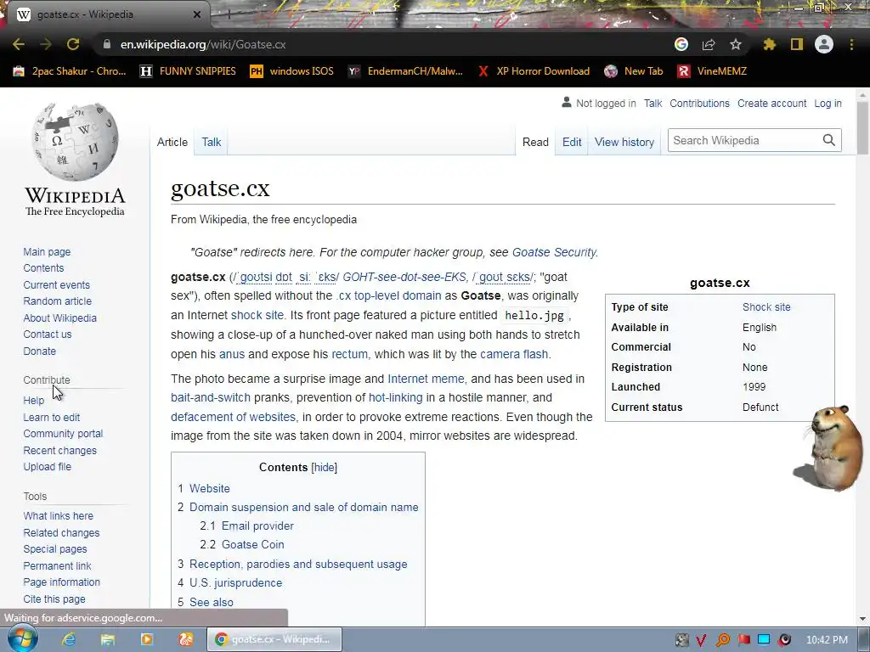
Task: Click Create account link
Action: (771, 103)
